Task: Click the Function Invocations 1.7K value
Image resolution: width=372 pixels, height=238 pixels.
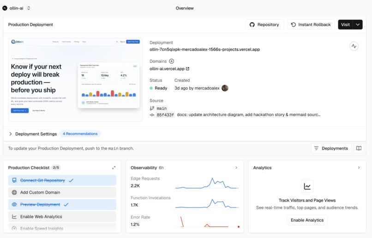Action: click(x=134, y=205)
